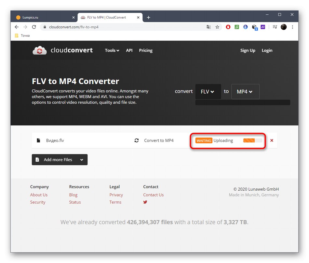Click the green music note extension icon
Viewport: 309px width, 263px height.
coord(237,27)
